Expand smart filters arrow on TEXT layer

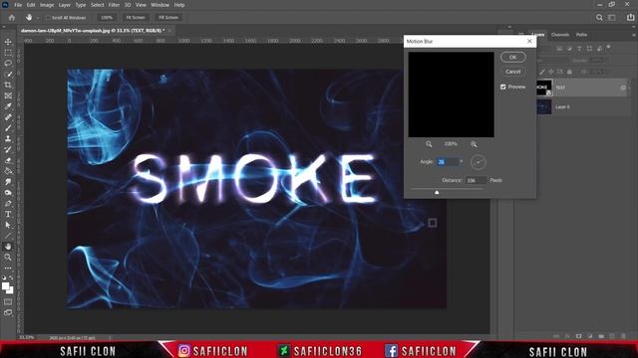[x=629, y=88]
